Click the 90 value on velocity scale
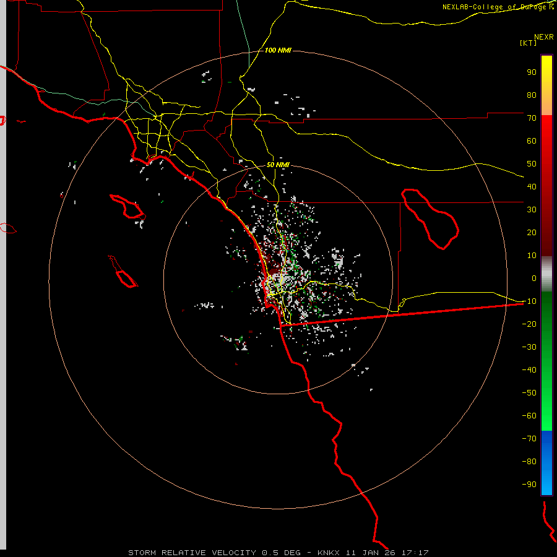This screenshot has height=557, width=557. click(x=532, y=72)
